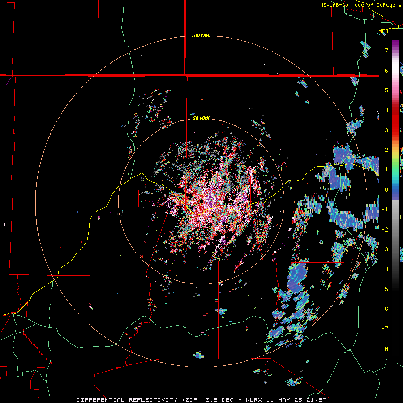403x403 pixels.
Task: Click the vertical ZDR color bar legend
Action: [x=395, y=199]
